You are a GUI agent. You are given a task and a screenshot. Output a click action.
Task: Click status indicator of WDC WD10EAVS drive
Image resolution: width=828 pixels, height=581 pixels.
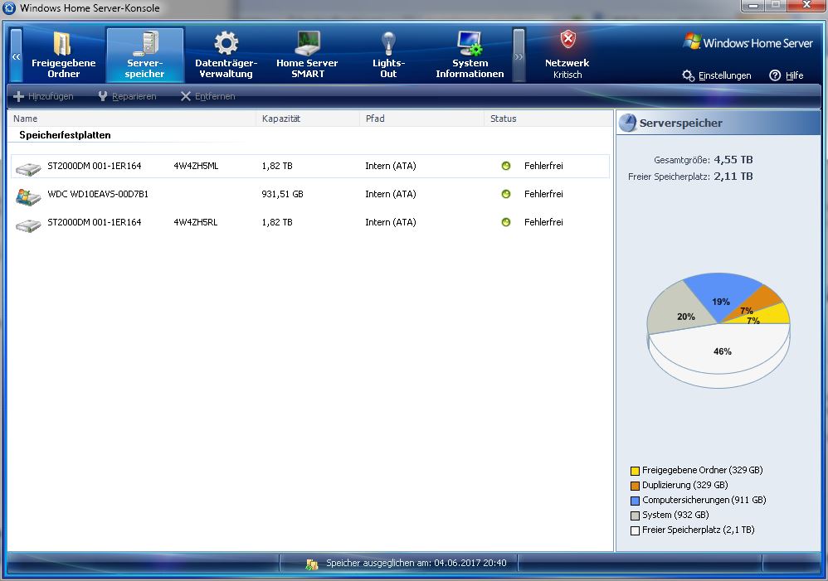point(506,194)
